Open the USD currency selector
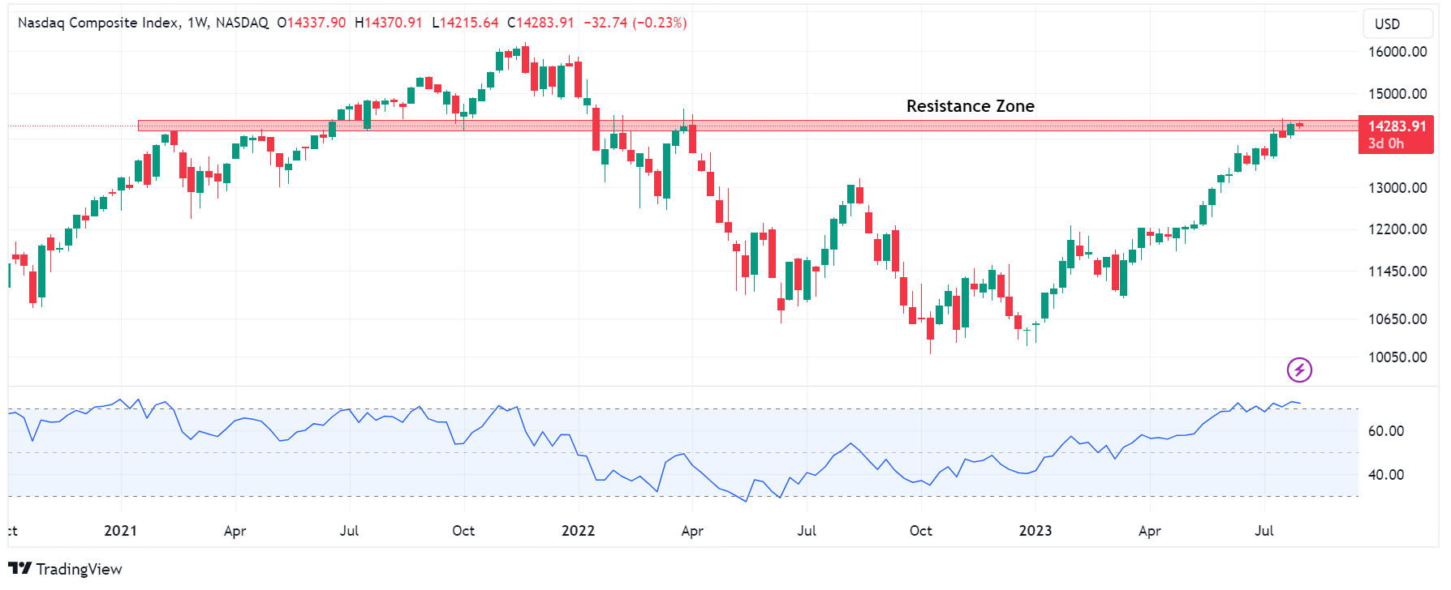 coord(1397,24)
